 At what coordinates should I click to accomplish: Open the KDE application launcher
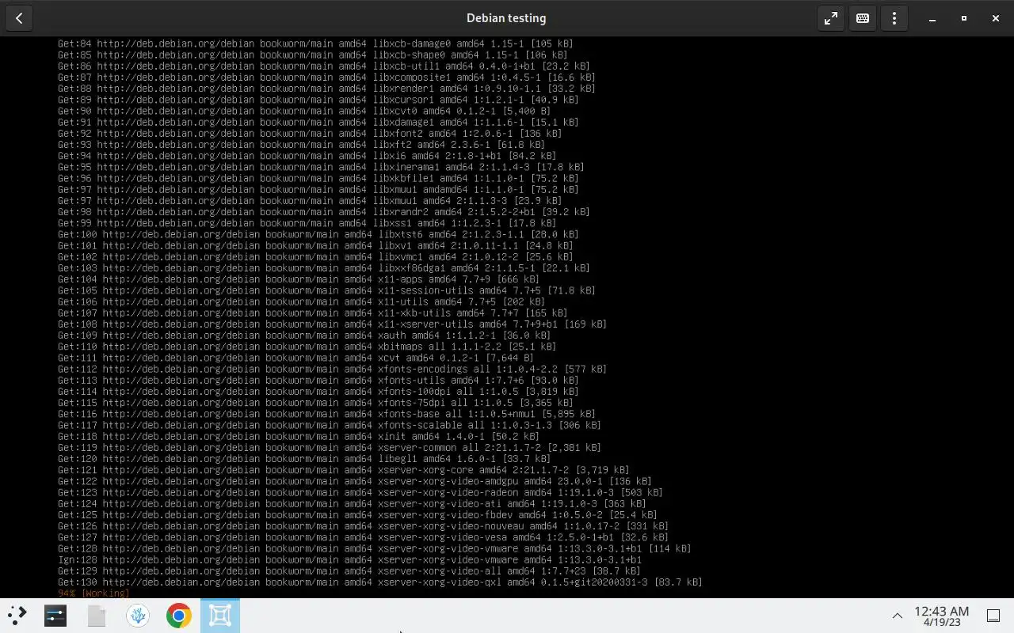tap(17, 615)
